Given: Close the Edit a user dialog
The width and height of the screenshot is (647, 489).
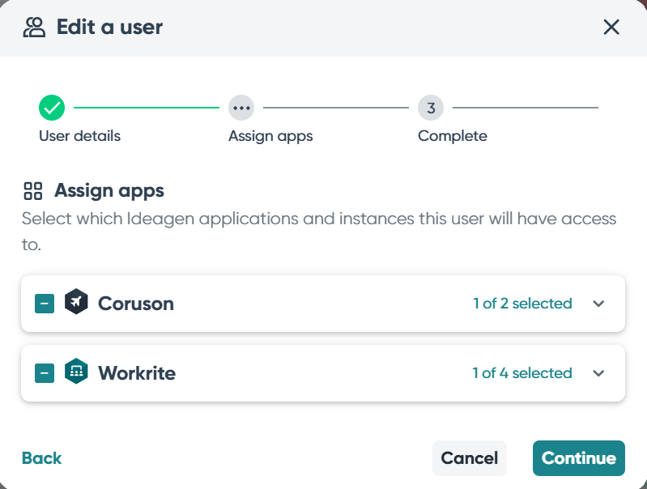Looking at the screenshot, I should (x=611, y=28).
